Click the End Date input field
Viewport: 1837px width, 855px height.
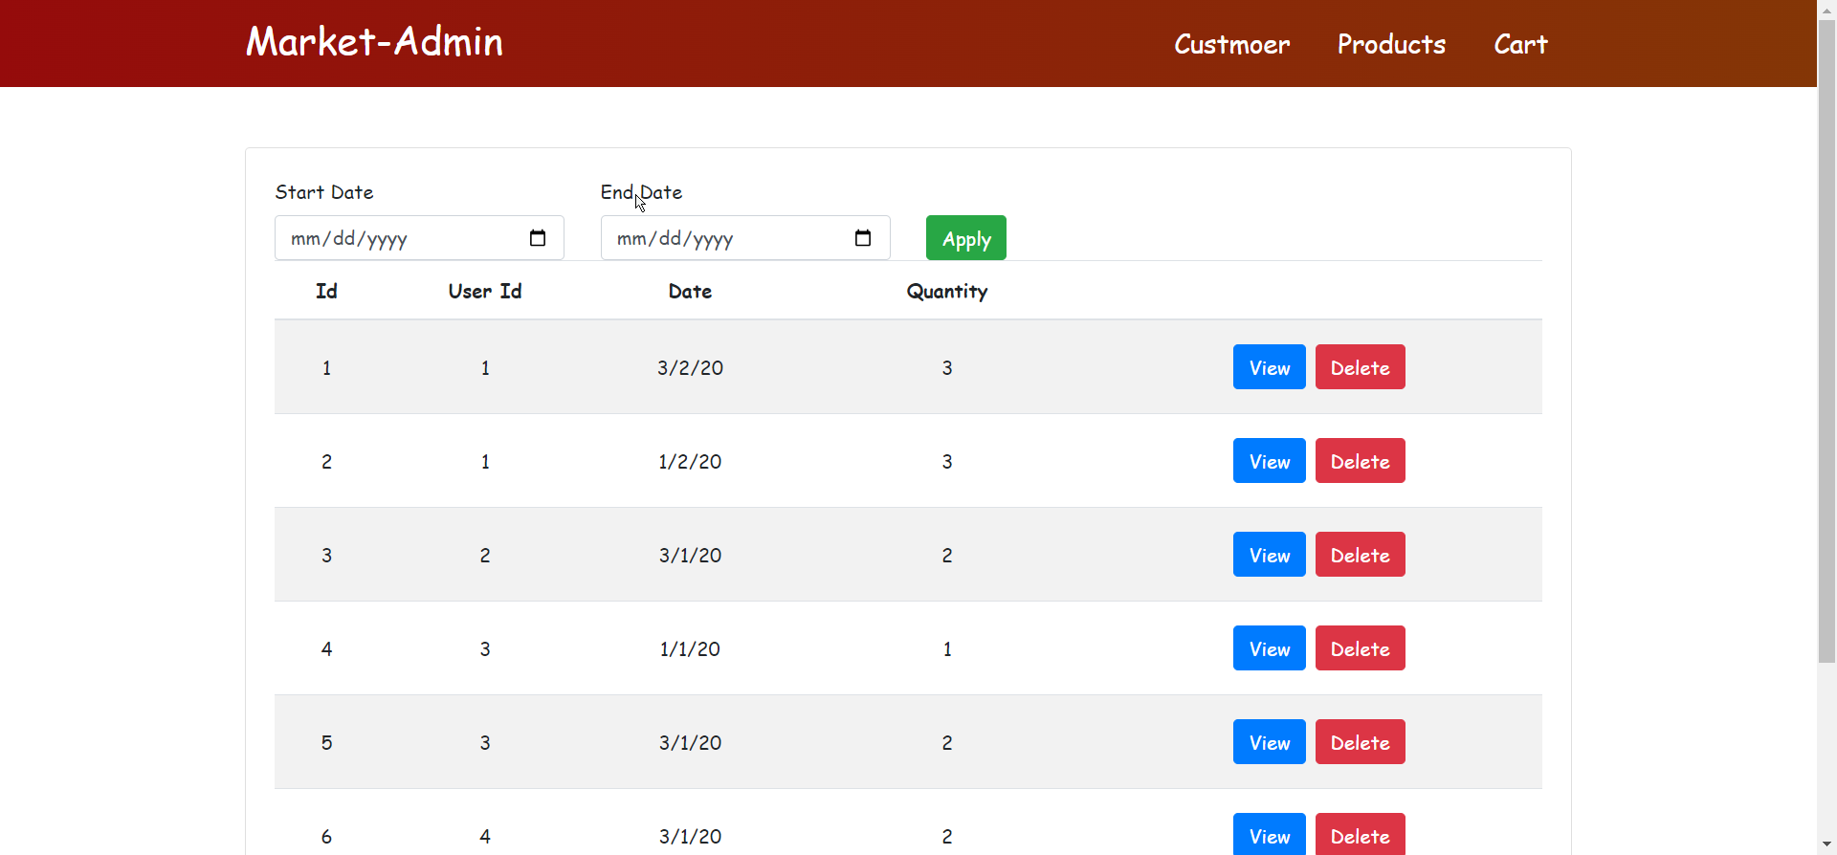(727, 238)
